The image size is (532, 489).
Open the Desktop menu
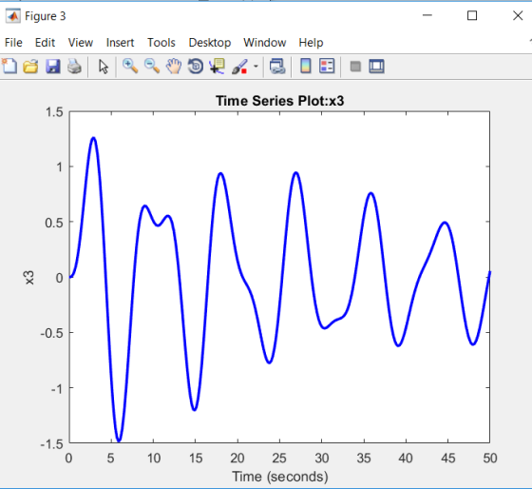210,43
